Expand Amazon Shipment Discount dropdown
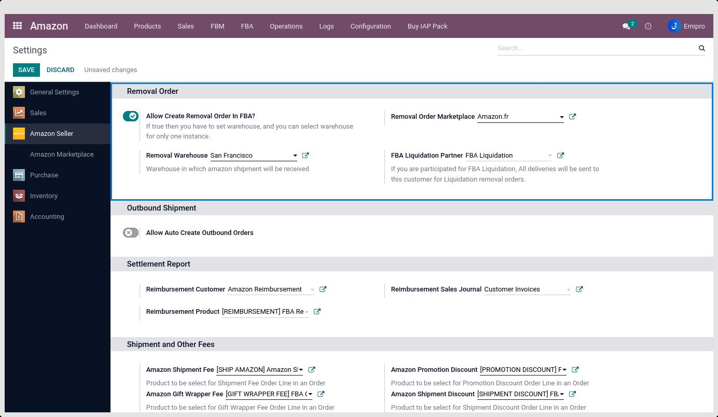Image resolution: width=718 pixels, height=417 pixels. (x=561, y=395)
